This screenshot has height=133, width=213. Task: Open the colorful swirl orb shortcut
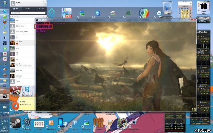point(144,13)
